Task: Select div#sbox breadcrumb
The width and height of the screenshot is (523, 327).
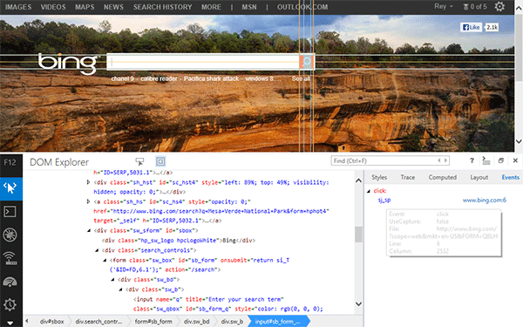Action: tap(51, 321)
